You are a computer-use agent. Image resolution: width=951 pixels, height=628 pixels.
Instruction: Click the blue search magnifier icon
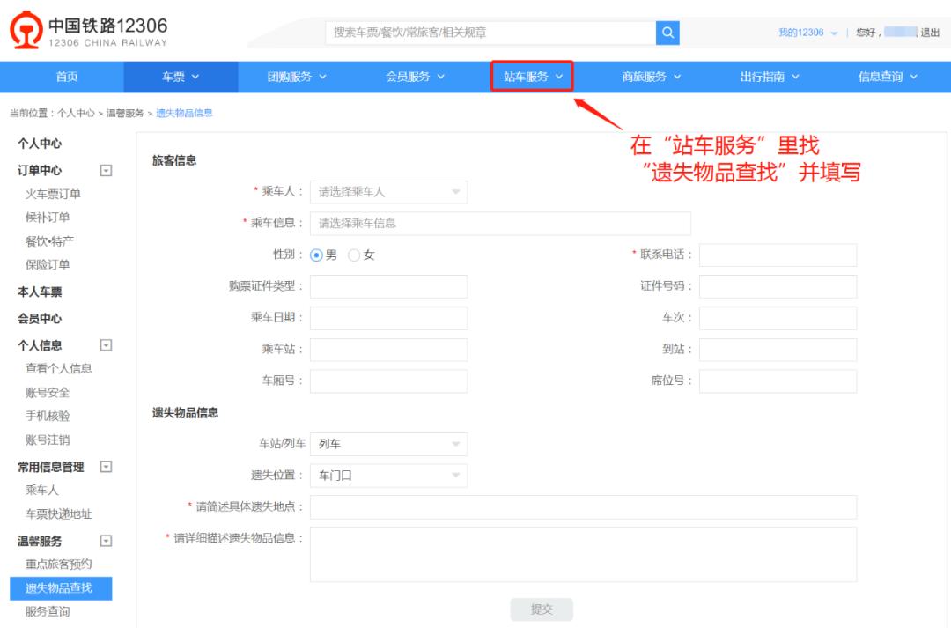(x=667, y=33)
